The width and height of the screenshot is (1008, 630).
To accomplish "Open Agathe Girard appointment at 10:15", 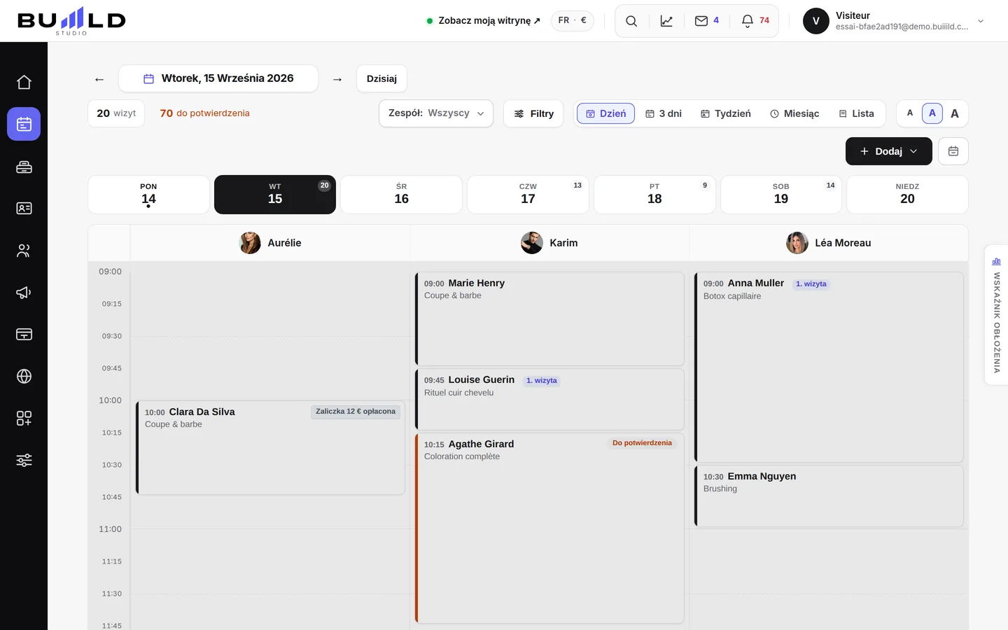I will (549, 528).
